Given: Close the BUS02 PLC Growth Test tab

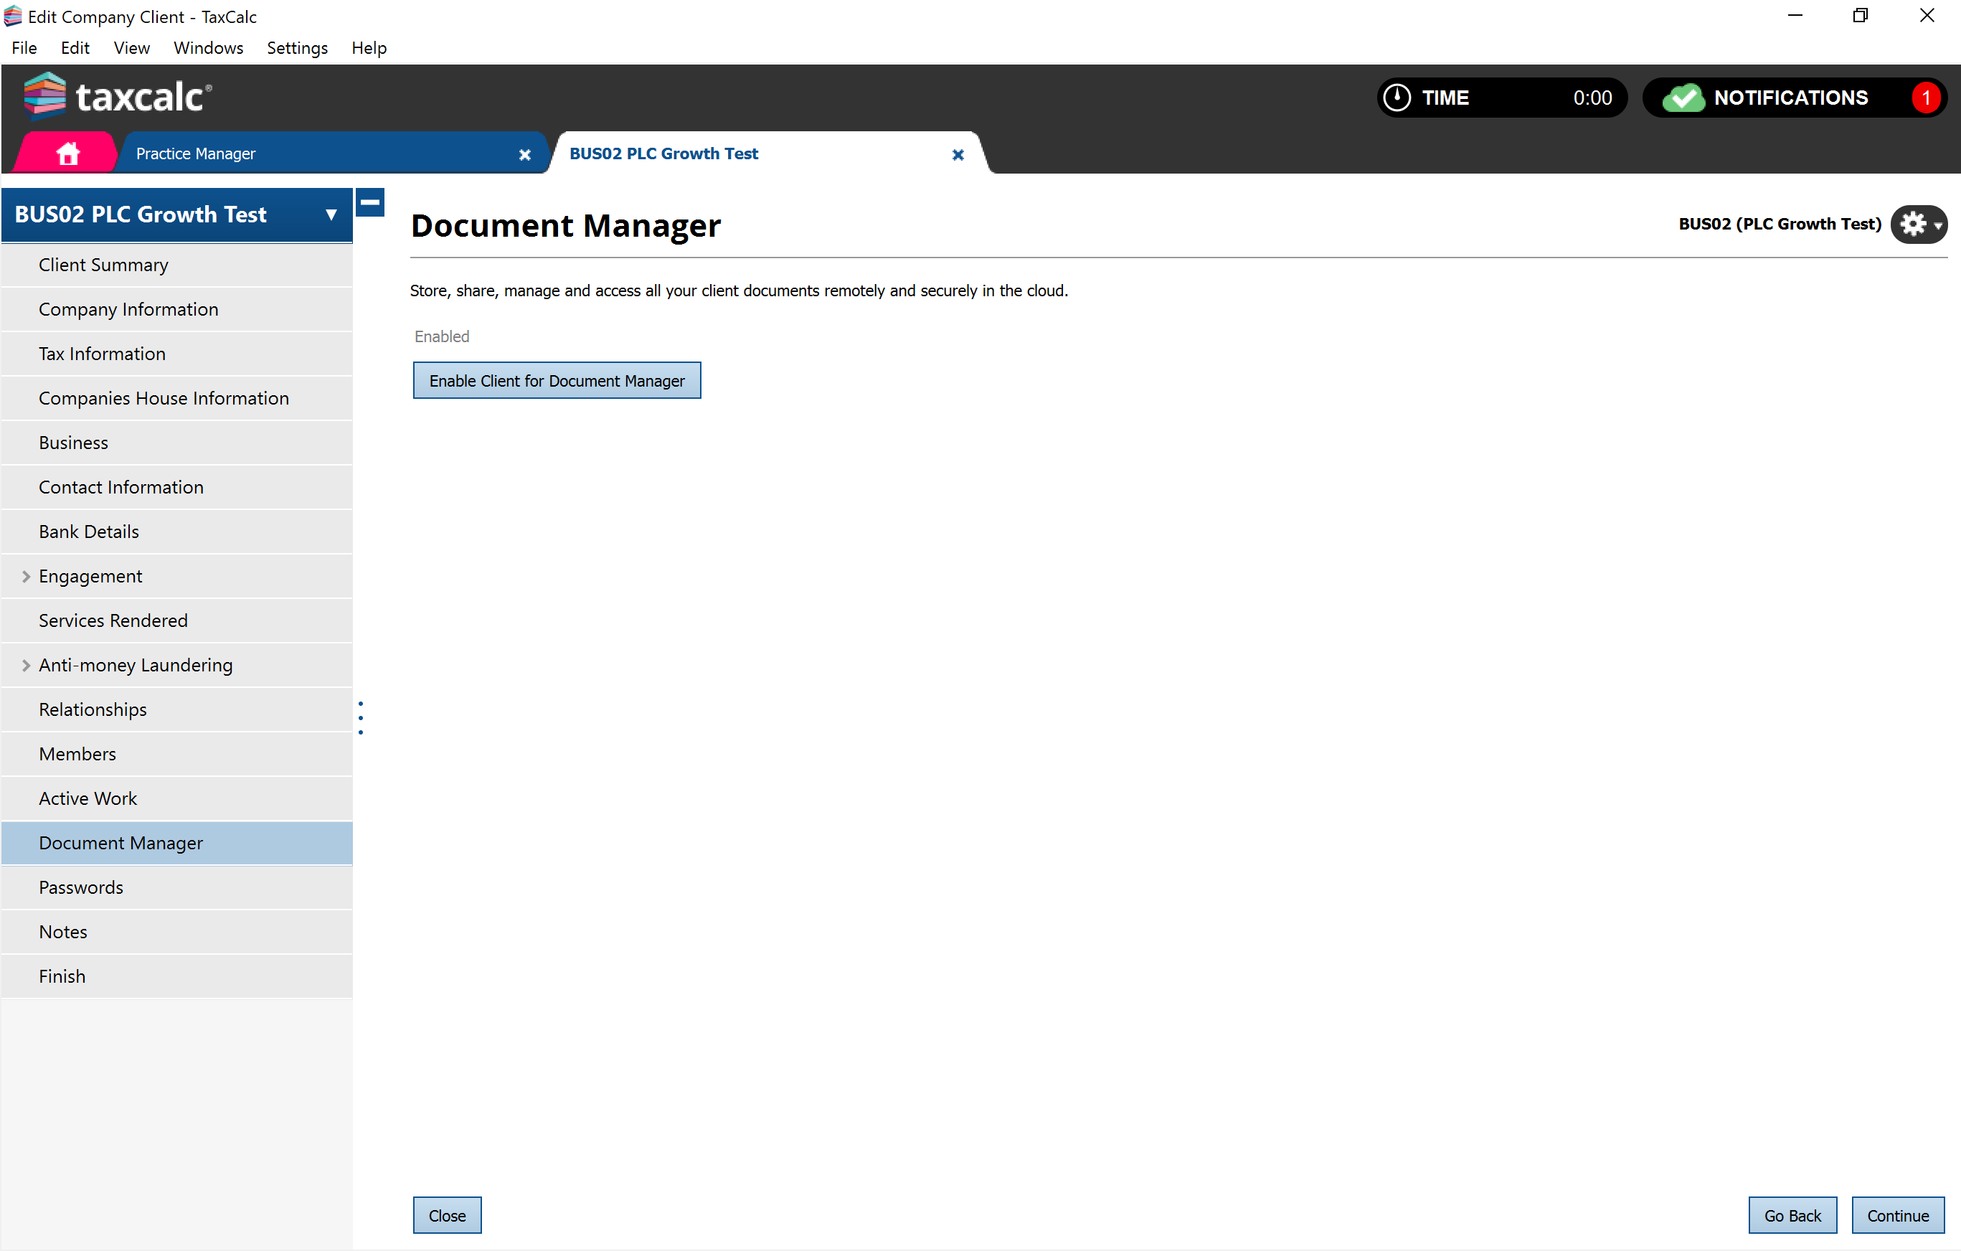Looking at the screenshot, I should [958, 154].
